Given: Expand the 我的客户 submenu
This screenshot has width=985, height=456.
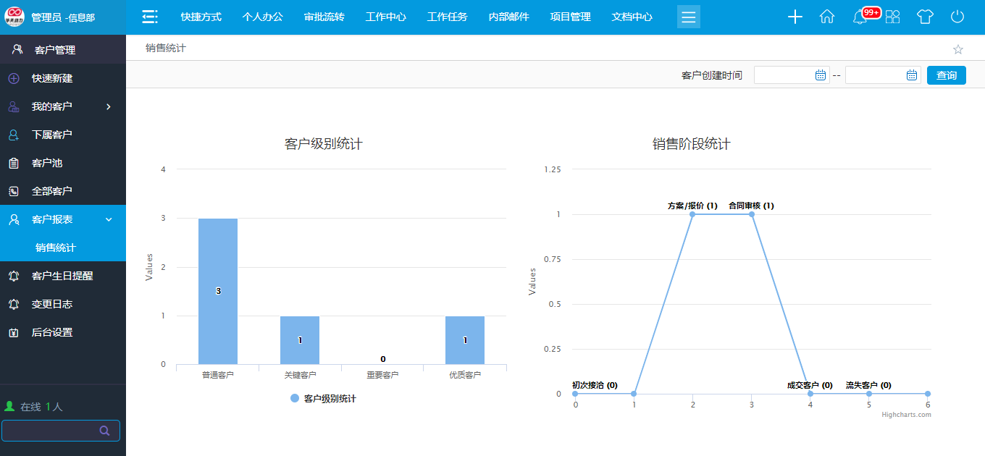Looking at the screenshot, I should coord(109,106).
